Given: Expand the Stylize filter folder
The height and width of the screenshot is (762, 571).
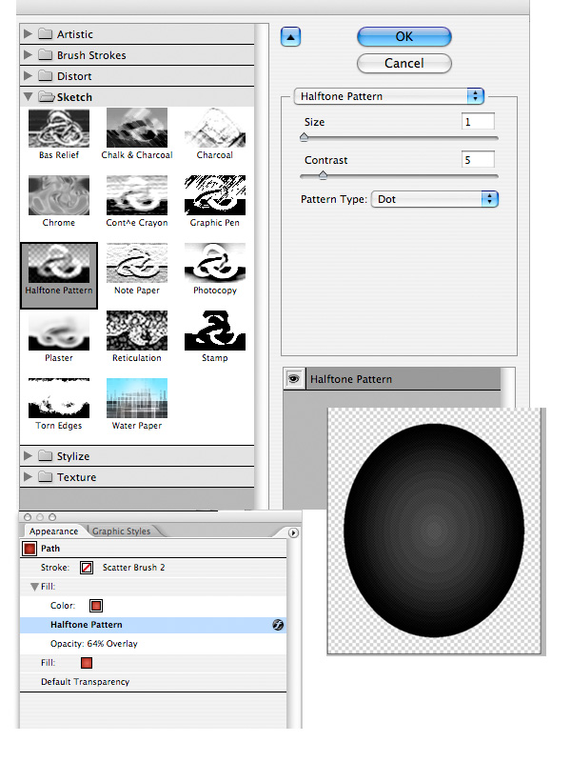Looking at the screenshot, I should pyautogui.click(x=29, y=455).
